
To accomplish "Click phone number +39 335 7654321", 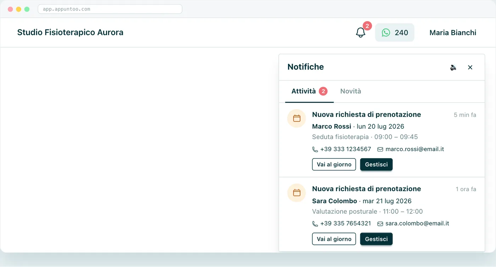I will tap(345, 224).
